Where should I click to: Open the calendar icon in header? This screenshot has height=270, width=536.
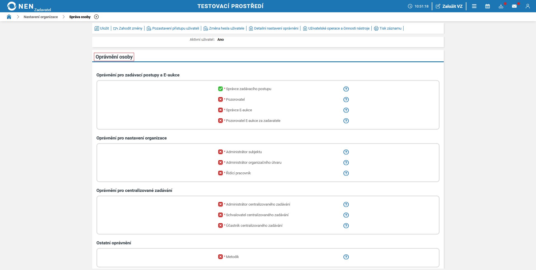coord(487,6)
